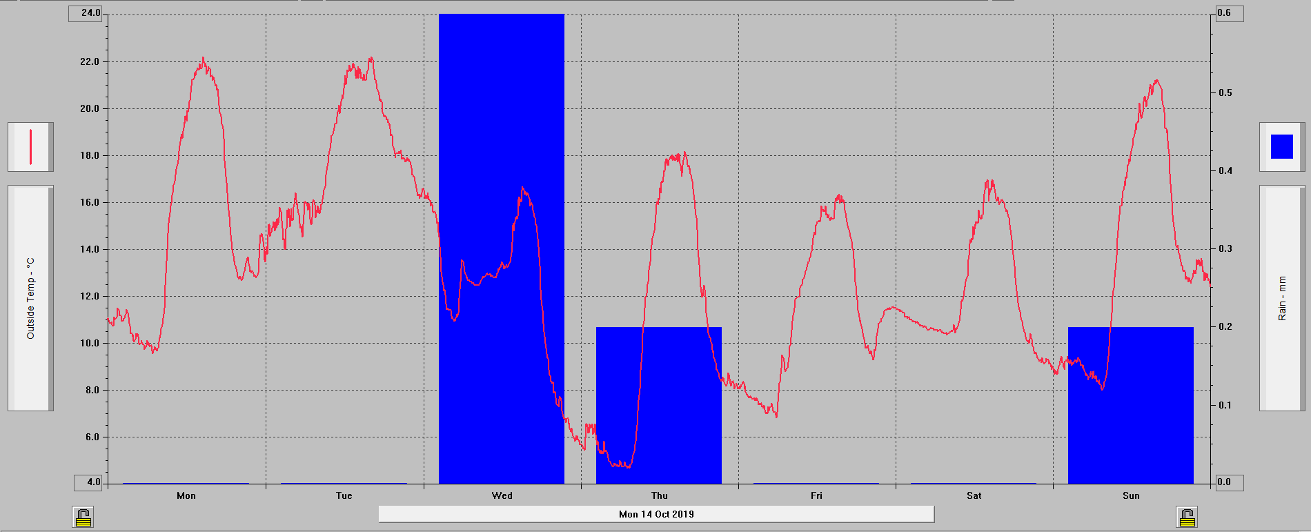Click the Sat day label on the axis
This screenshot has height=532, width=1311.
pyautogui.click(x=974, y=495)
